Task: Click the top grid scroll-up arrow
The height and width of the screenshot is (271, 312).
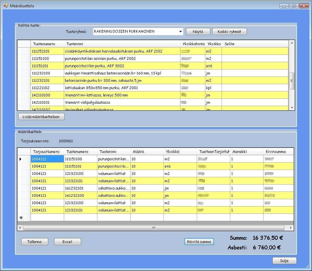Action: (x=292, y=43)
